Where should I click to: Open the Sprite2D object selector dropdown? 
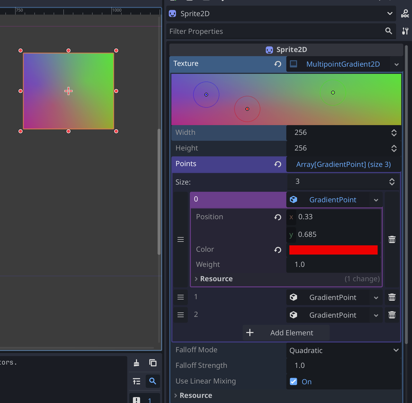click(390, 13)
